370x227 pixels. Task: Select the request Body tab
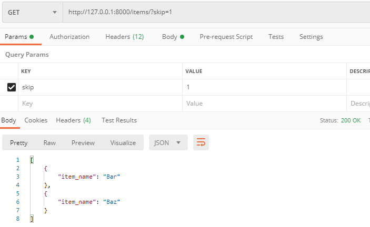click(x=173, y=37)
